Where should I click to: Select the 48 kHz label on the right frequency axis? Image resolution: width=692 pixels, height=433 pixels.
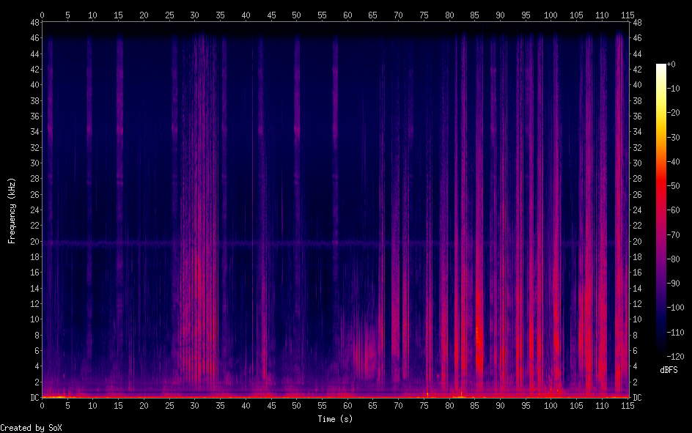point(638,23)
